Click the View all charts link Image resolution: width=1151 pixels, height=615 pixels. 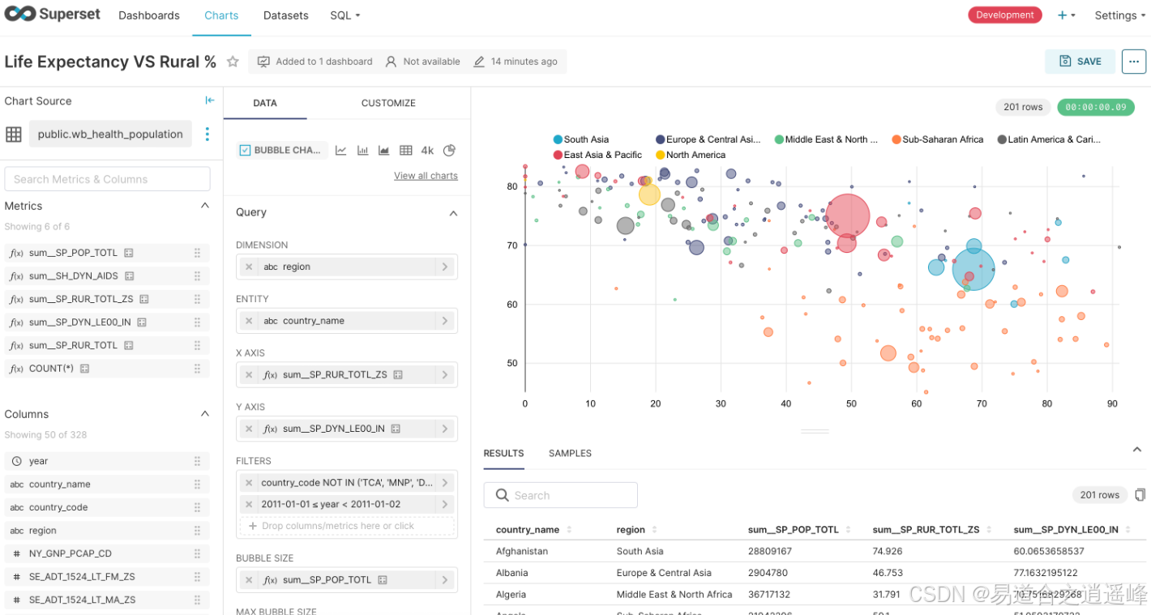click(426, 176)
